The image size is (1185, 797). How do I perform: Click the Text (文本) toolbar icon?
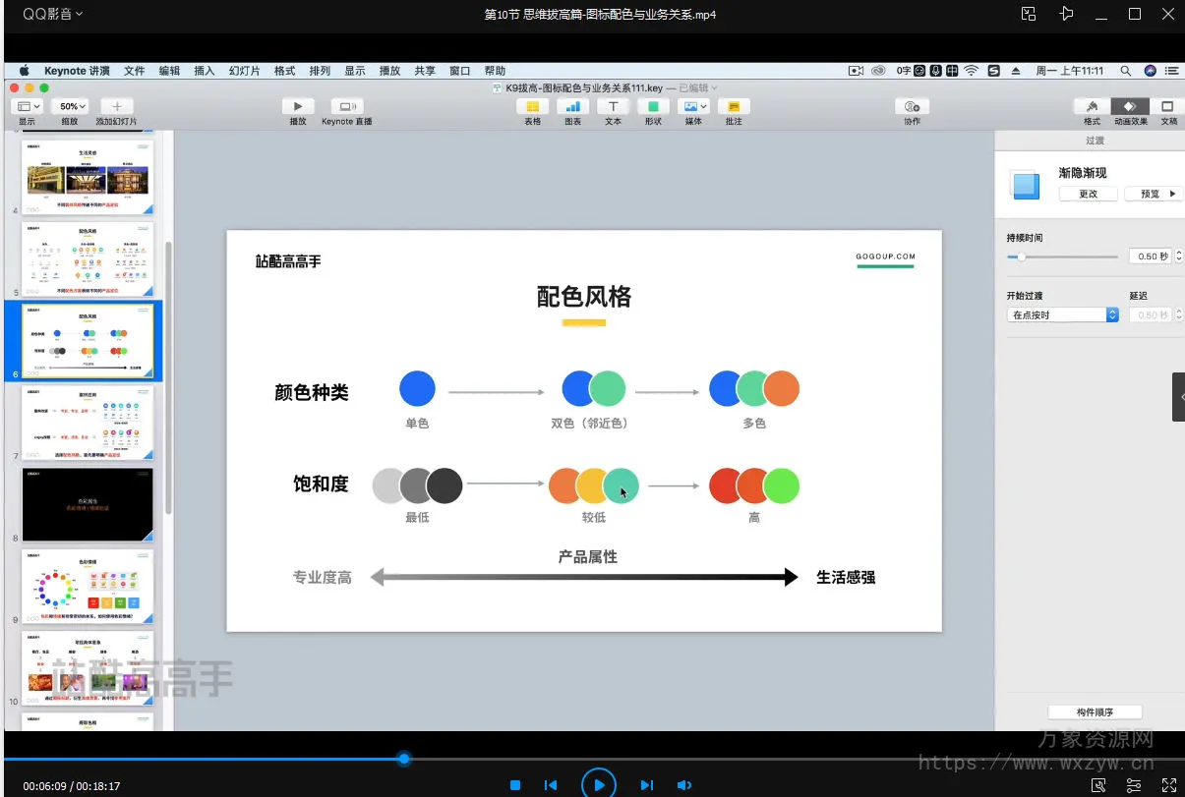[x=613, y=107]
